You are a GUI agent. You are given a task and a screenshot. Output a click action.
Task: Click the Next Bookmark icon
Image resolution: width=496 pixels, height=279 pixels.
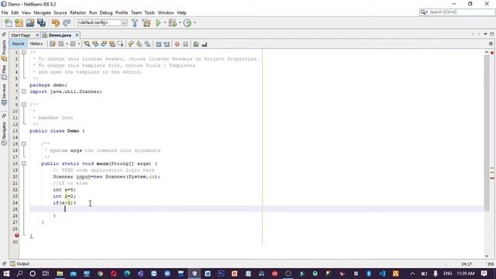[139, 44]
